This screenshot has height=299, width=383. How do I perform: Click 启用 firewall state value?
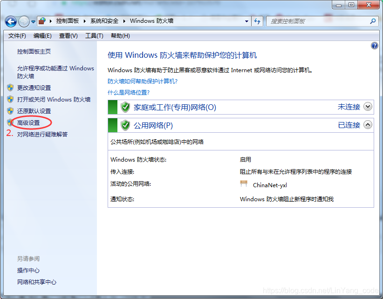click(x=246, y=160)
